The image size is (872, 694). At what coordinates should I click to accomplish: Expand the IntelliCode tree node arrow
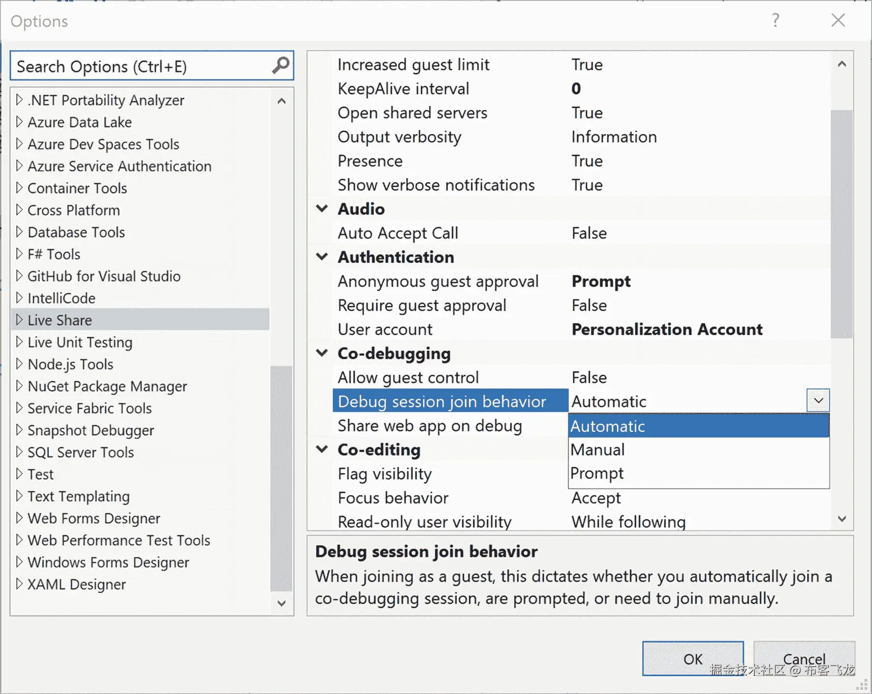point(19,298)
